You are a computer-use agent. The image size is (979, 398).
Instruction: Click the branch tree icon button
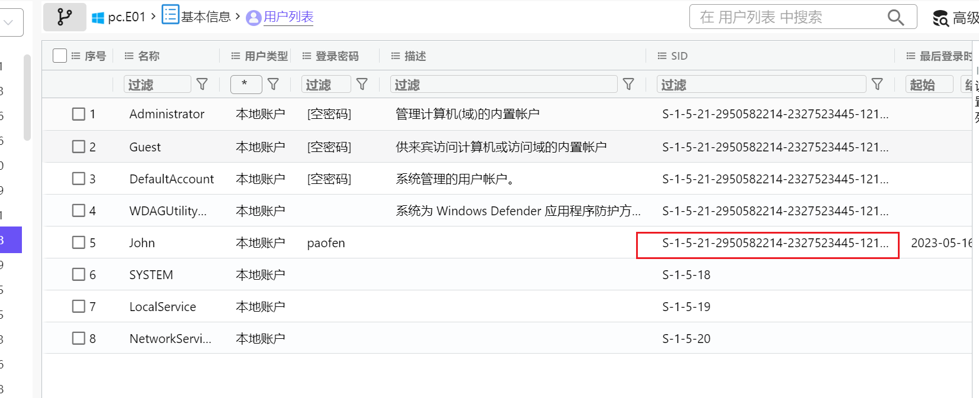tap(65, 17)
